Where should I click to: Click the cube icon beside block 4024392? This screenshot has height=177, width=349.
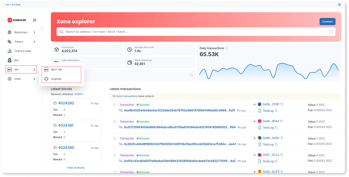(x=55, y=103)
